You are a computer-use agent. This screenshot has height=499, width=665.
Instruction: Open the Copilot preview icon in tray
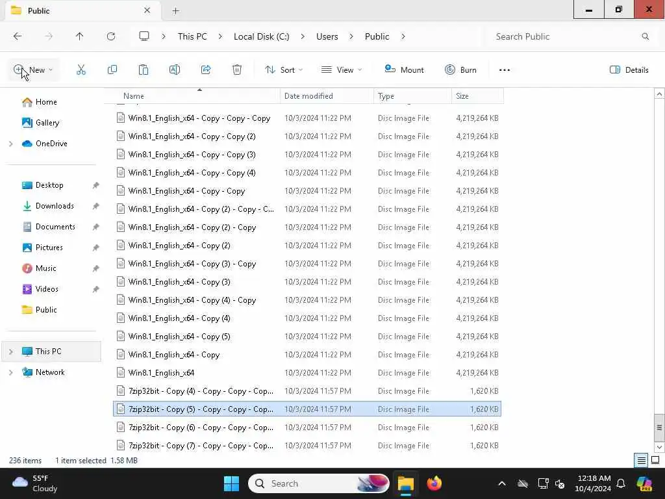644,483
